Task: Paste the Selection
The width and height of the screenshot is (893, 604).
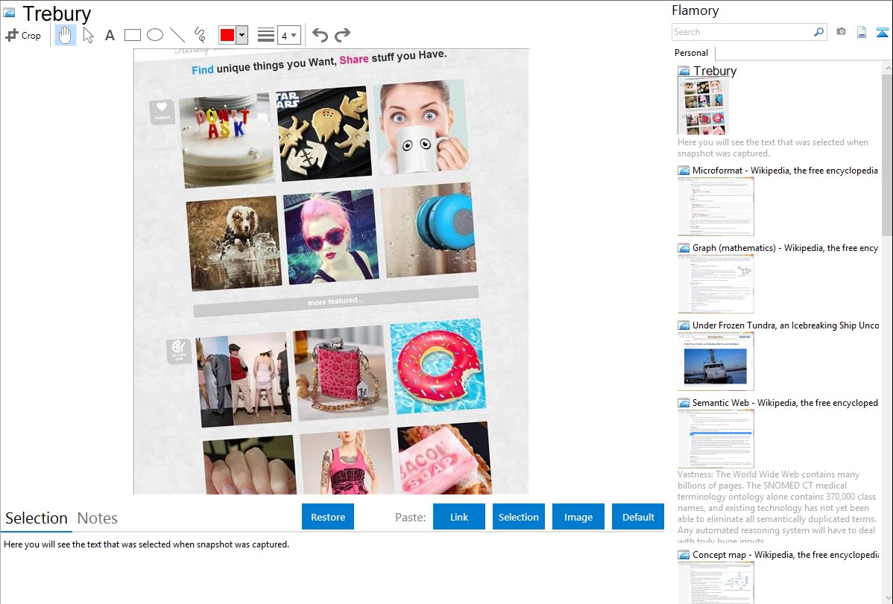Action: [518, 517]
